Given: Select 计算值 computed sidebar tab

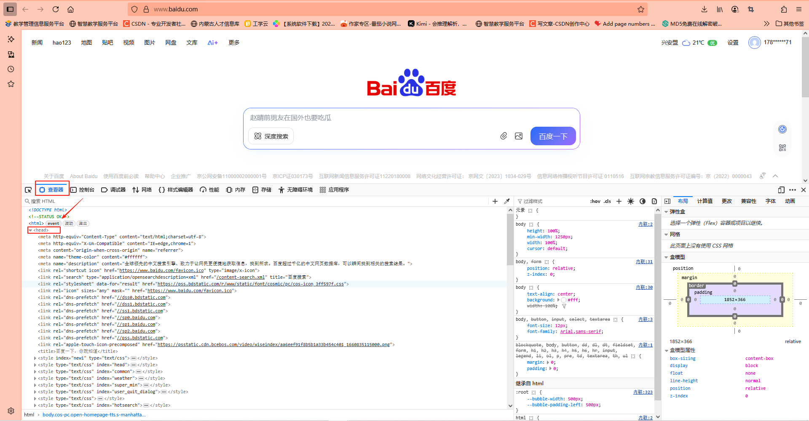Looking at the screenshot, I should [x=705, y=201].
